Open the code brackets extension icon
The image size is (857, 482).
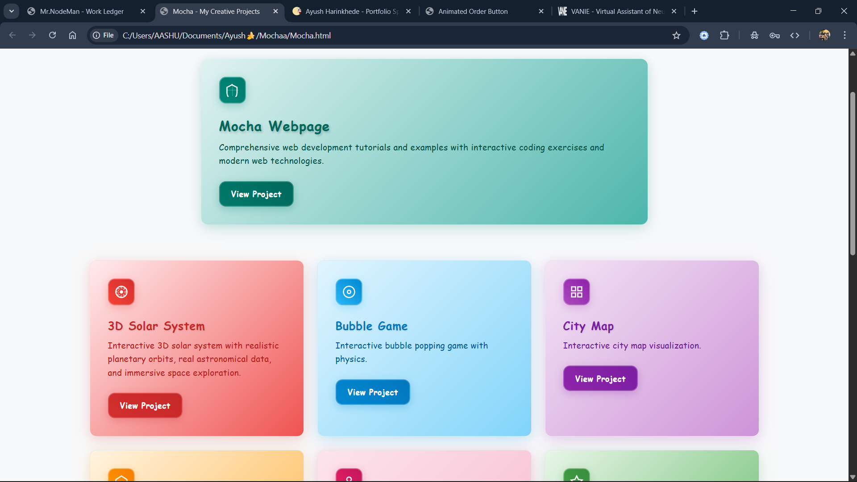tap(795, 36)
